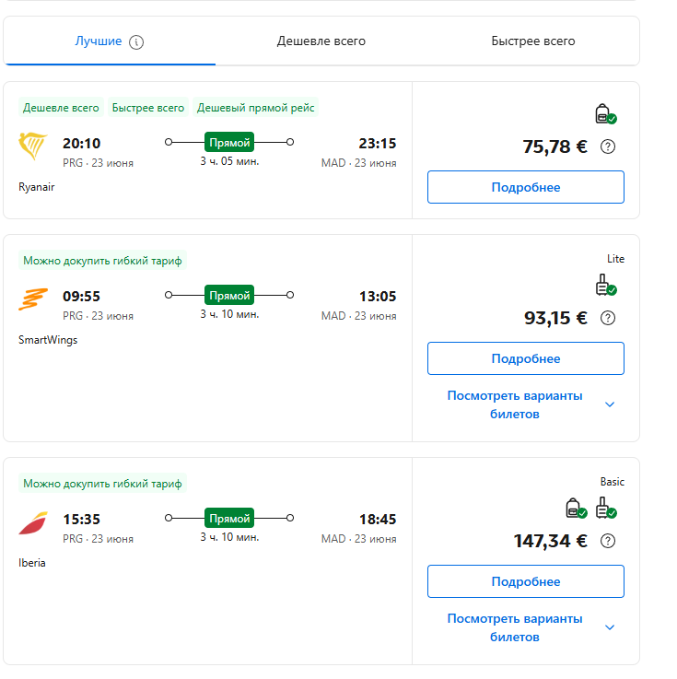Select the Лучшие tab
The width and height of the screenshot is (677, 679).
[99, 41]
